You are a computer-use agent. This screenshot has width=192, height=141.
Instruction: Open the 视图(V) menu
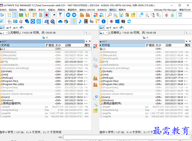pyautogui.click(x=32, y=10)
